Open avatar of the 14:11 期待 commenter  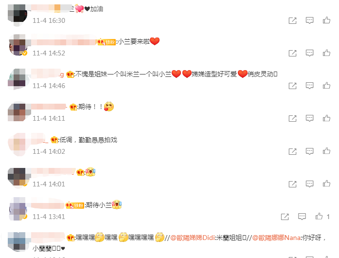[18, 111]
